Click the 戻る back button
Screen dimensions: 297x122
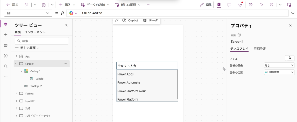point(12,5)
